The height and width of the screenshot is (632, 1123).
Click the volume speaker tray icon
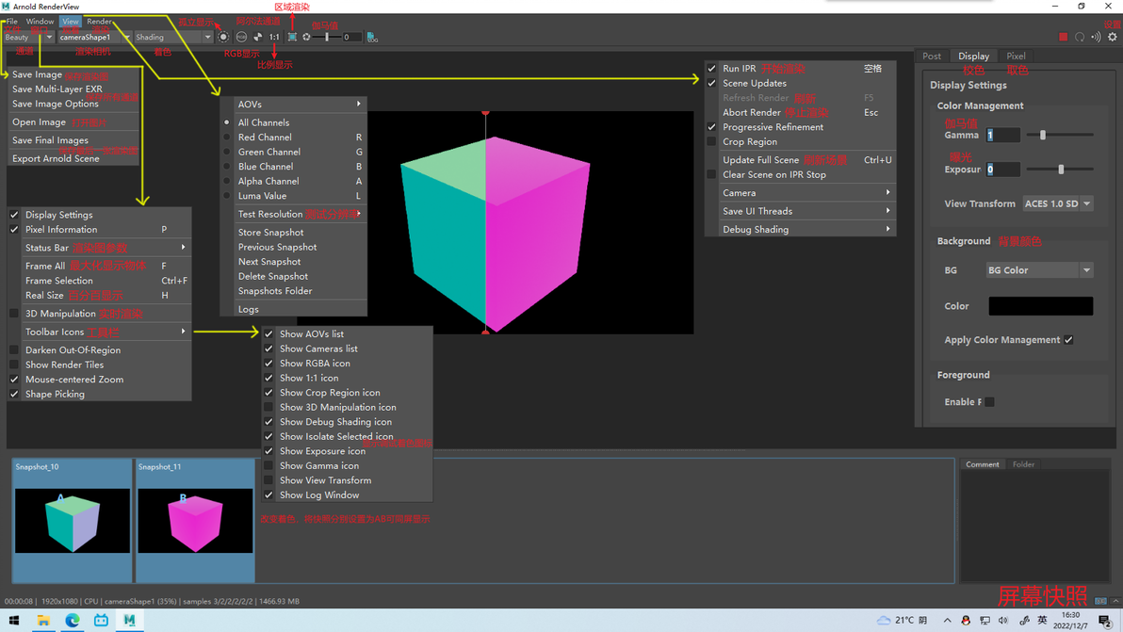click(1003, 621)
